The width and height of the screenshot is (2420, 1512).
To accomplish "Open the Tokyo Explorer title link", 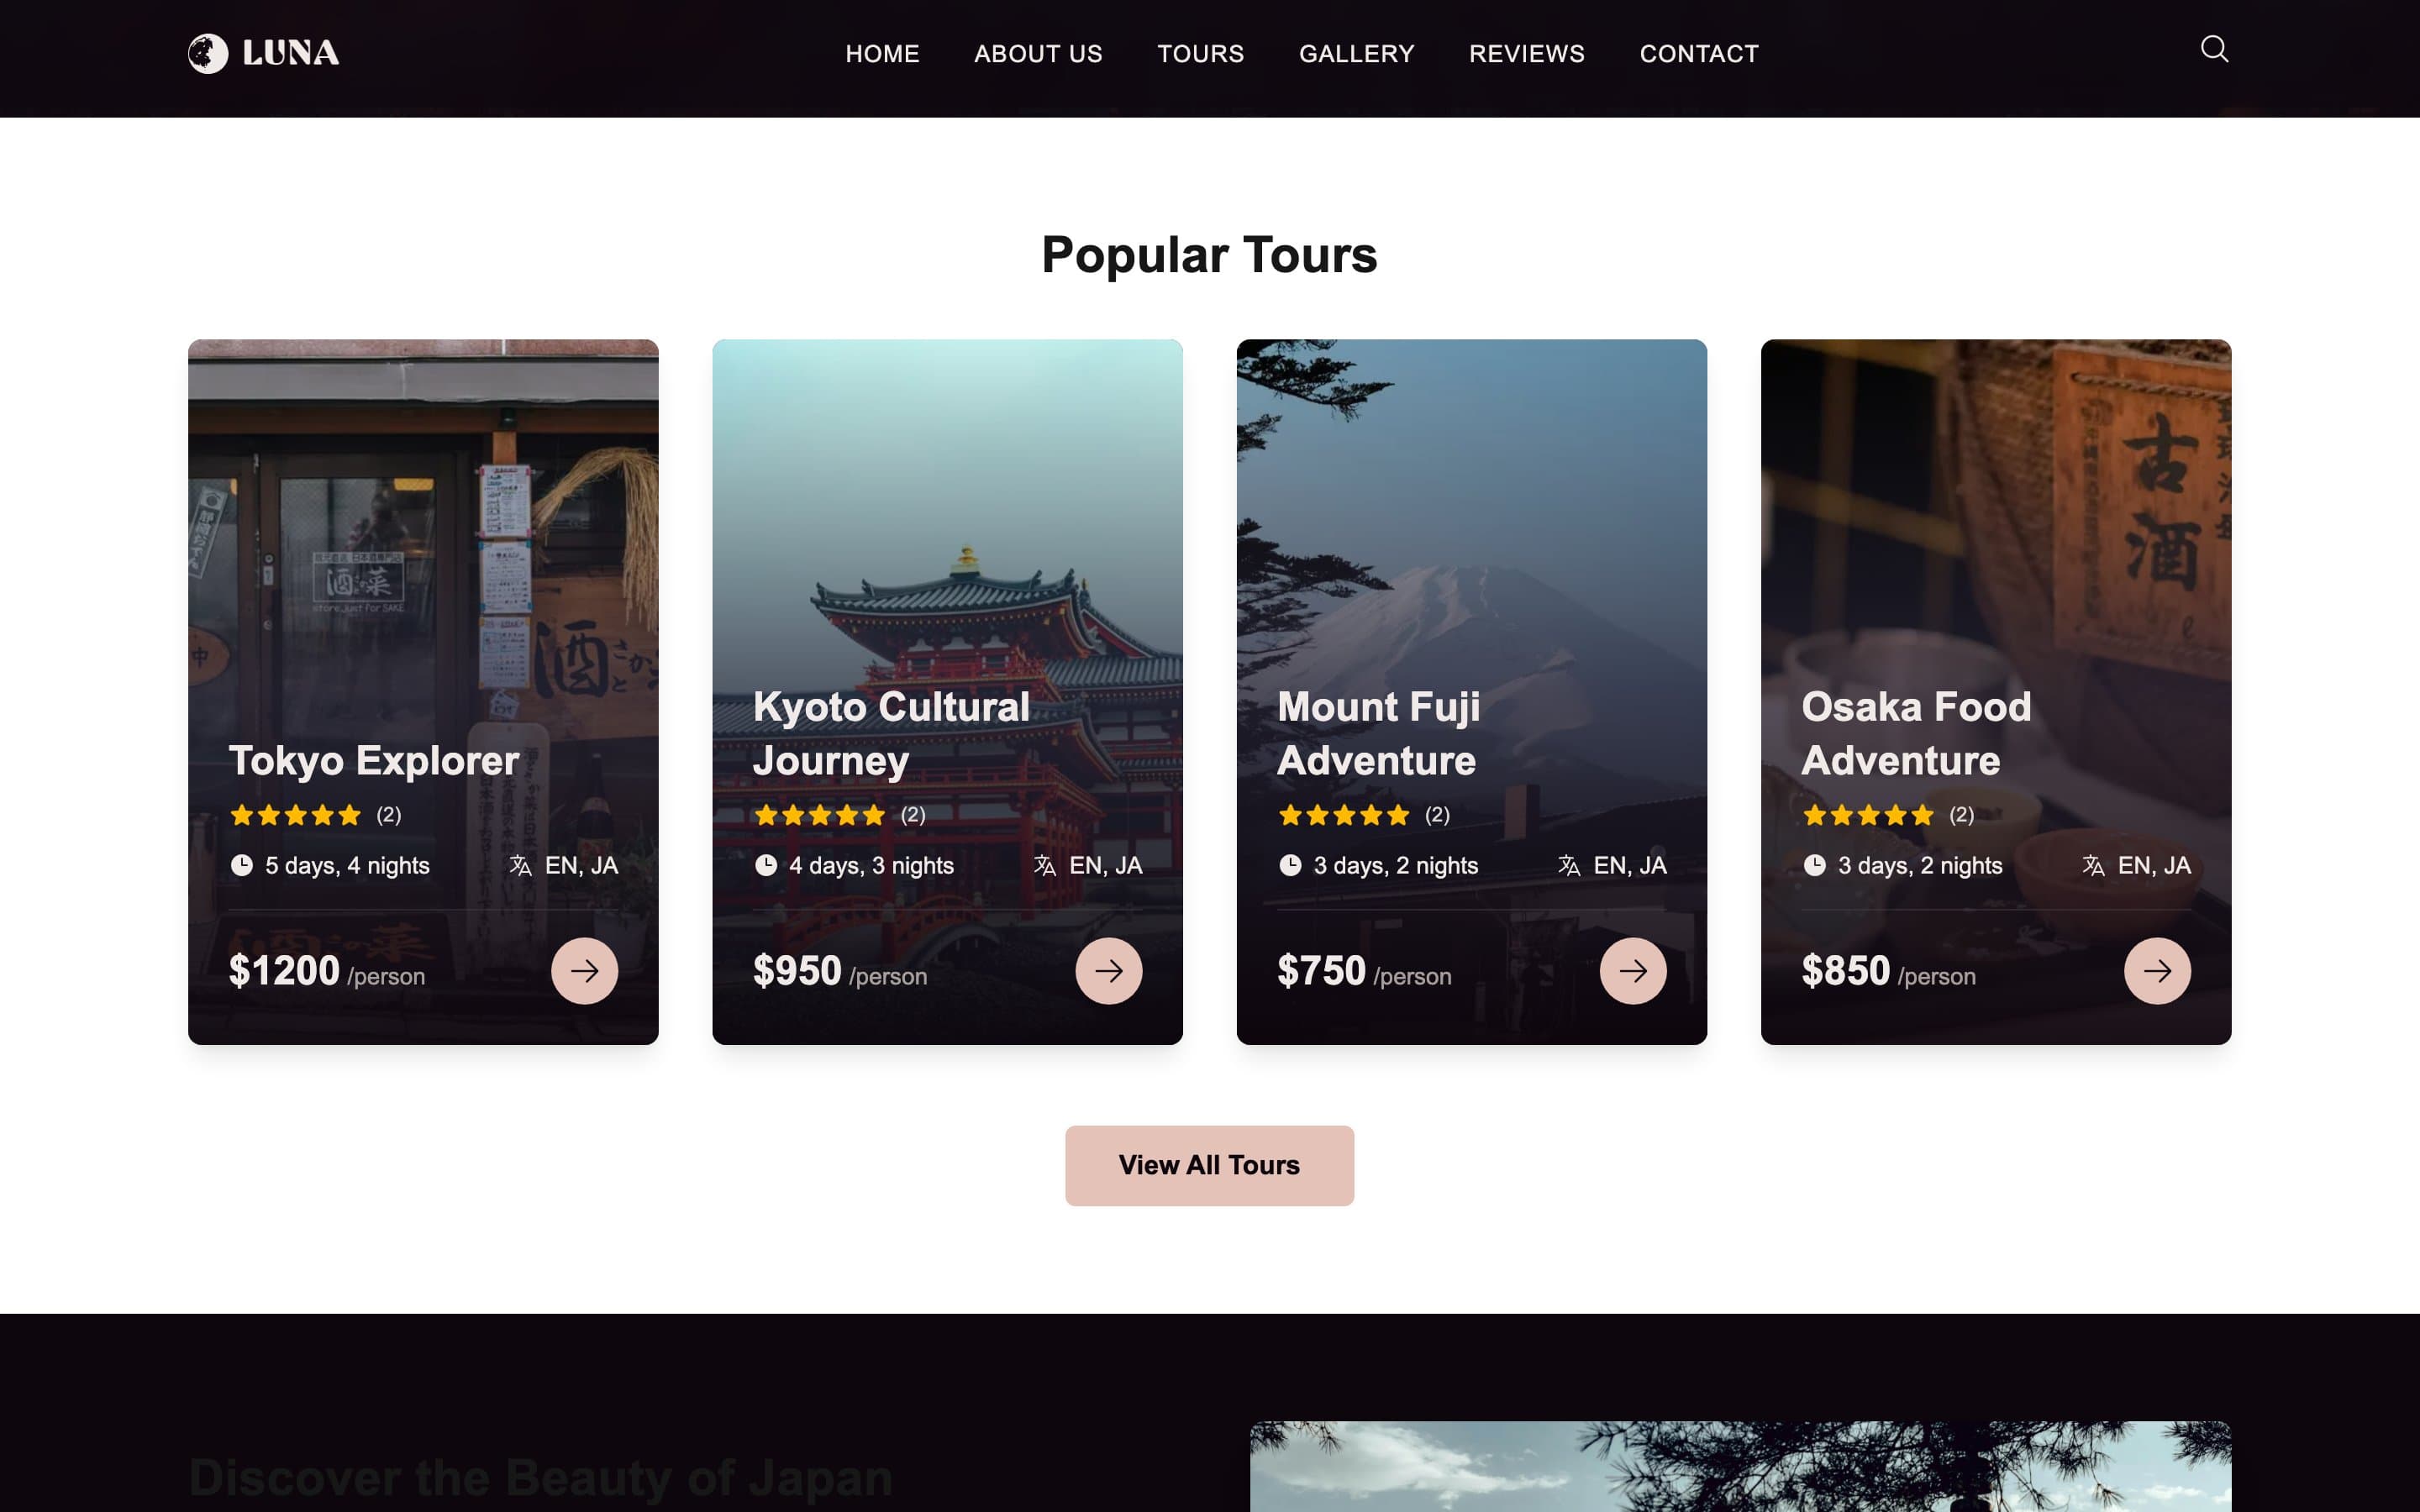I will (x=374, y=761).
